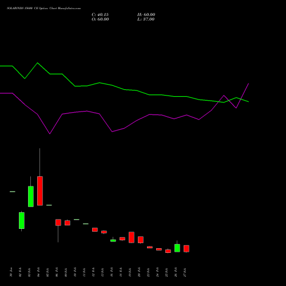This screenshot has height=286, width=286.
Task: Select the flat green dash candle for 11 Feb
Action: pyautogui.click(x=86, y=224)
